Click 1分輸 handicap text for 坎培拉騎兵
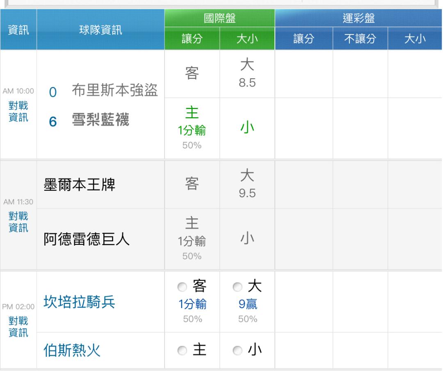This screenshot has width=443, height=372. 192,304
